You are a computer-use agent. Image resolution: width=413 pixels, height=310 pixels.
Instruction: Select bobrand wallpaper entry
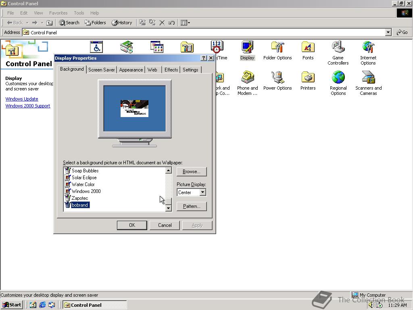[80, 205]
